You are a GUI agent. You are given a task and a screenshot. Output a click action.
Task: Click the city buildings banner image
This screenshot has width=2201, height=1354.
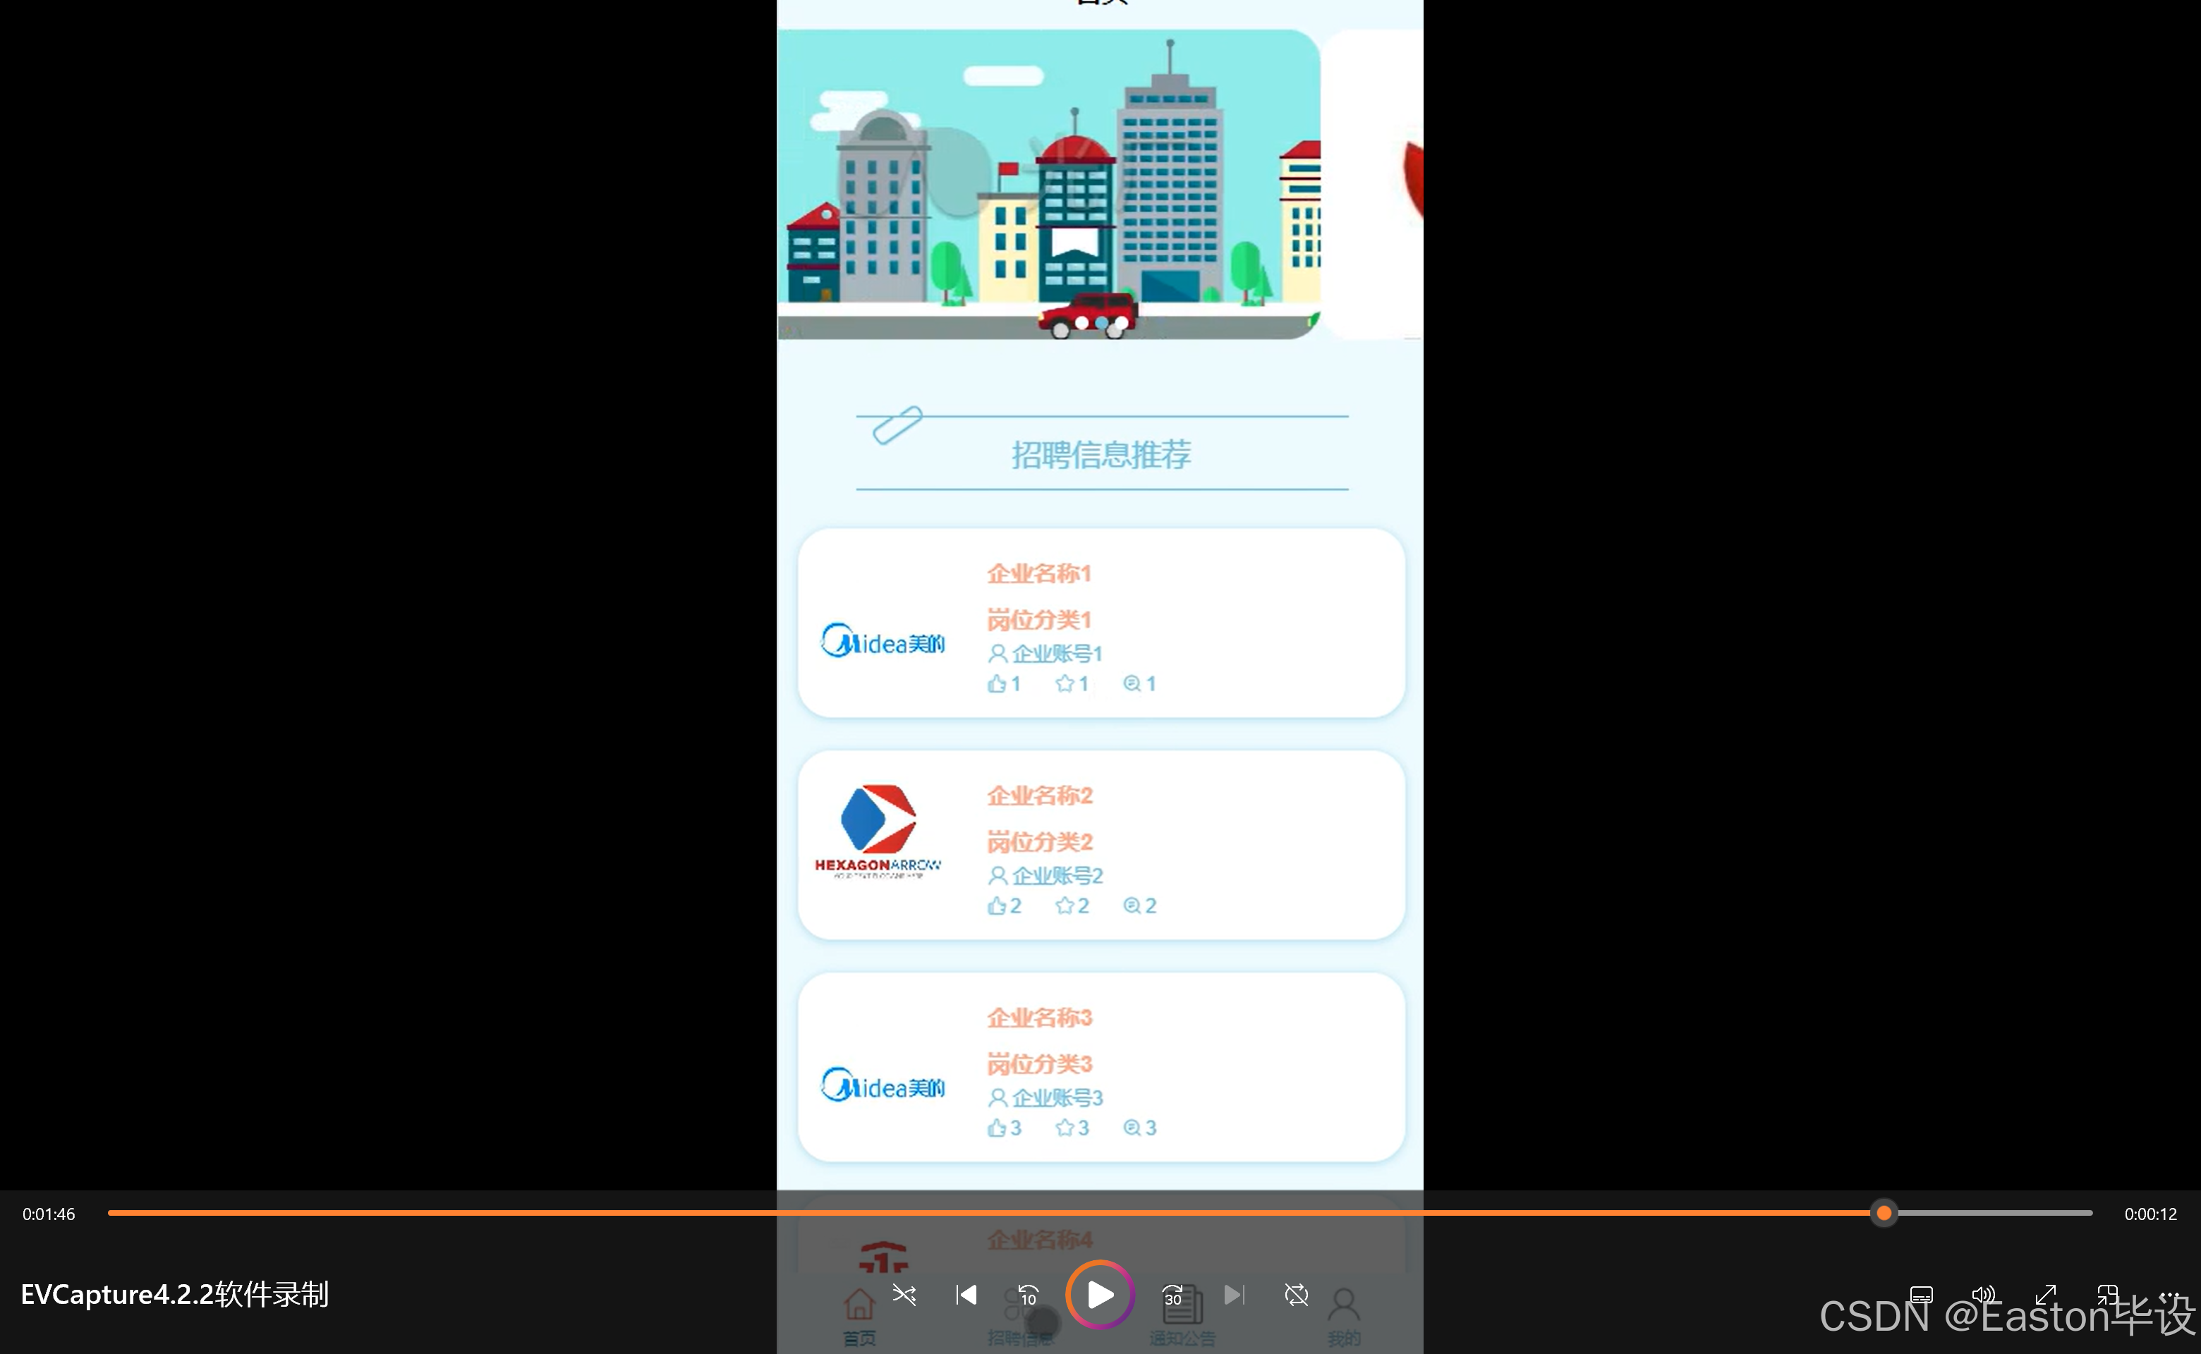click(x=1048, y=185)
